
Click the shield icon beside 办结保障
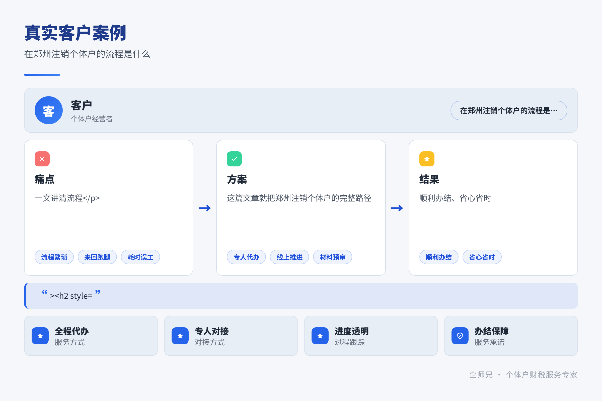tap(460, 336)
